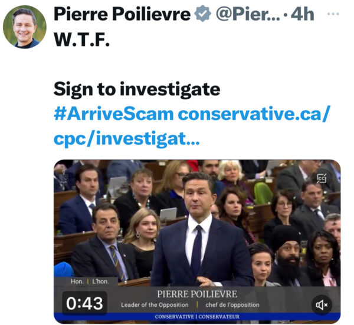This screenshot has width=354, height=325.
Task: Click the truncated @Pier... handle
Action: (x=244, y=15)
